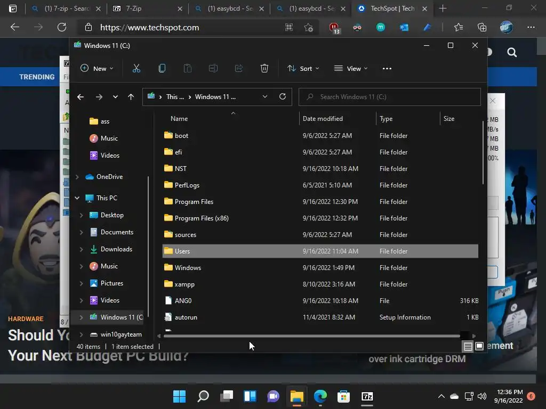Image resolution: width=546 pixels, height=409 pixels.
Task: Open Edge profile avatar
Action: coord(507,27)
